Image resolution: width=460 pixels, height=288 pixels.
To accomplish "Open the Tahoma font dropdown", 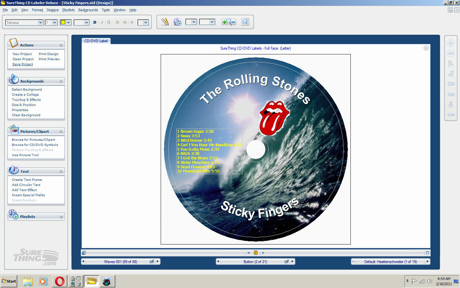I will (41, 22).
